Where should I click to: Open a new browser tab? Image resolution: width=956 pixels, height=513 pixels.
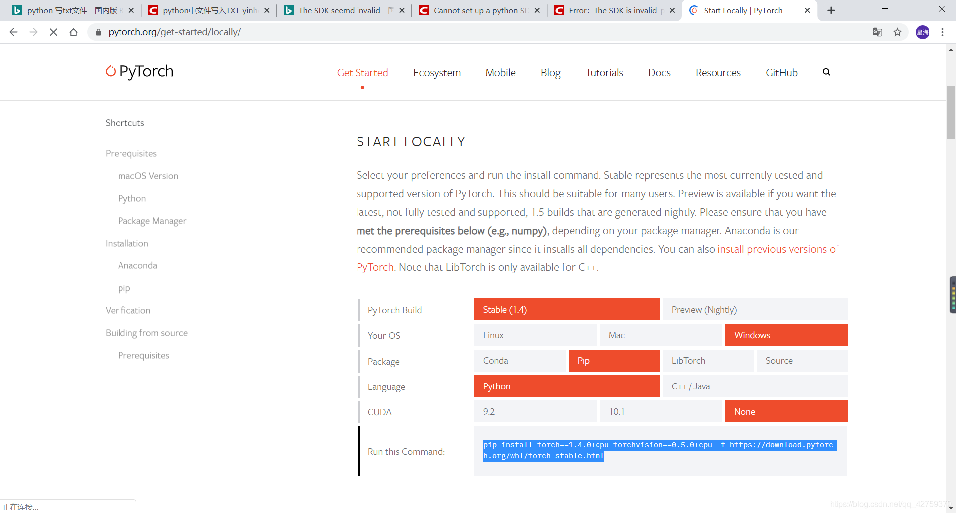tap(831, 10)
